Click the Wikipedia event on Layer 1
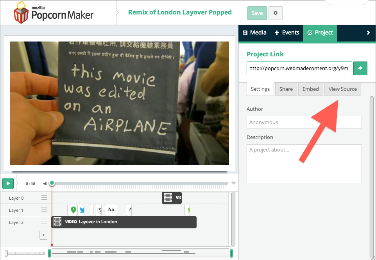376x260 pixels. click(98, 210)
